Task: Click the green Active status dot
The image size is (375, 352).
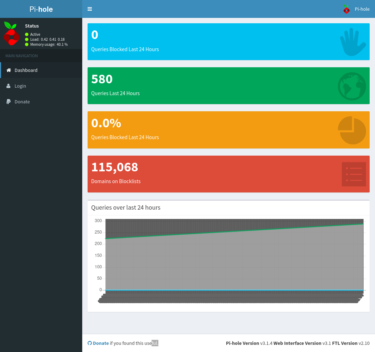Action: point(27,34)
